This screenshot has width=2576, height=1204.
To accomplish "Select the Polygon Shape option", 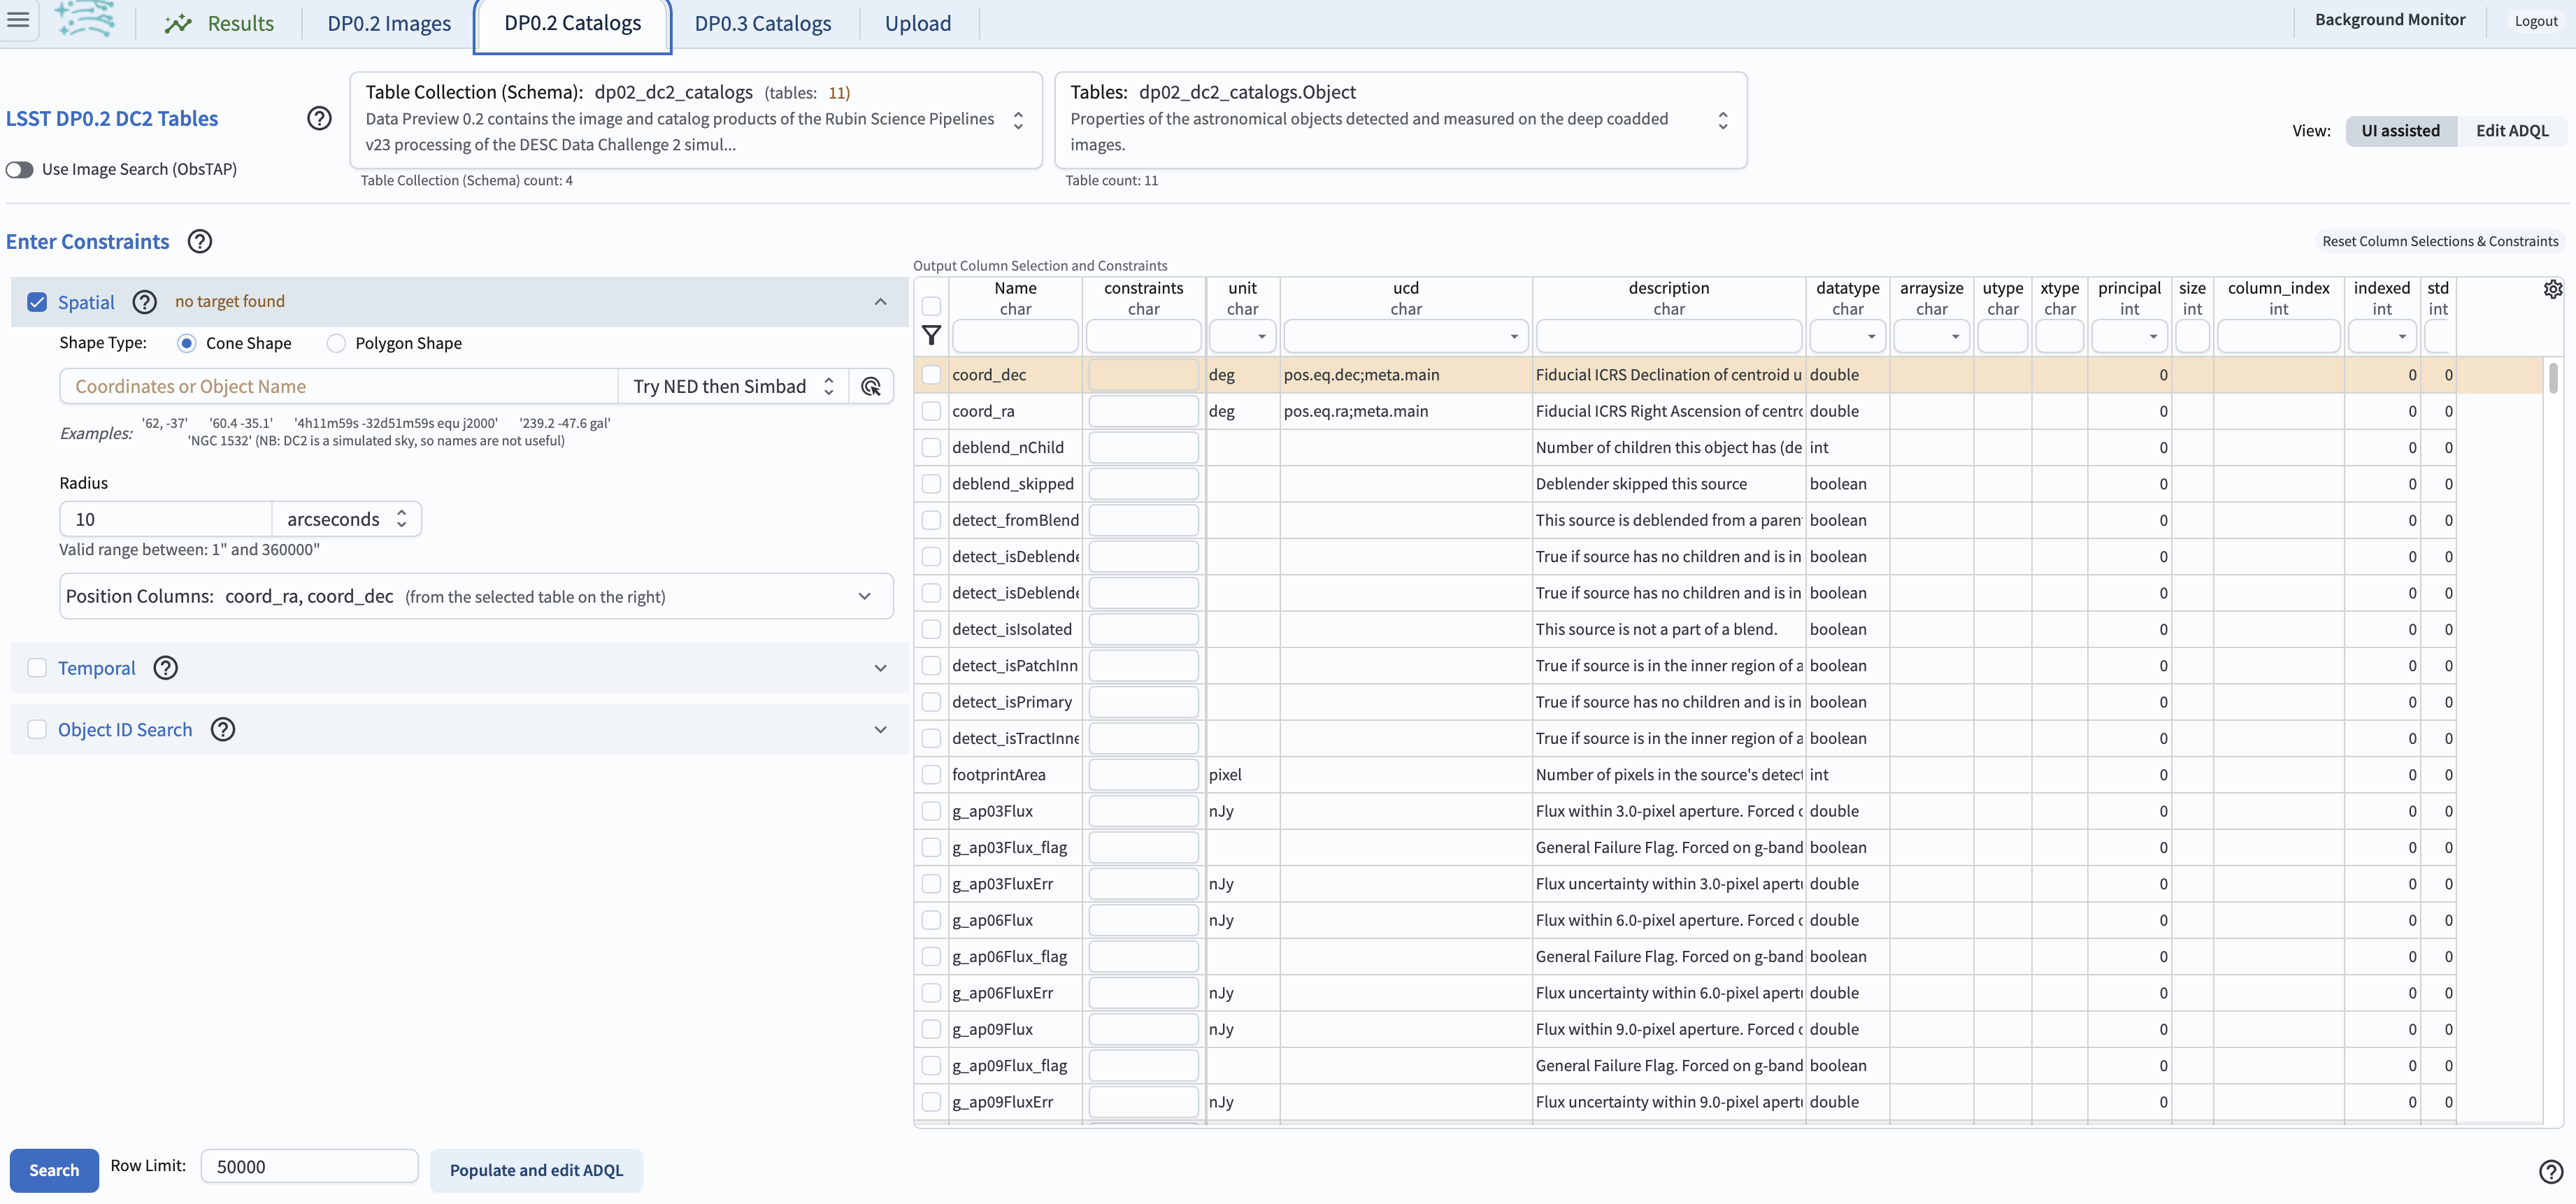I will pos(336,343).
